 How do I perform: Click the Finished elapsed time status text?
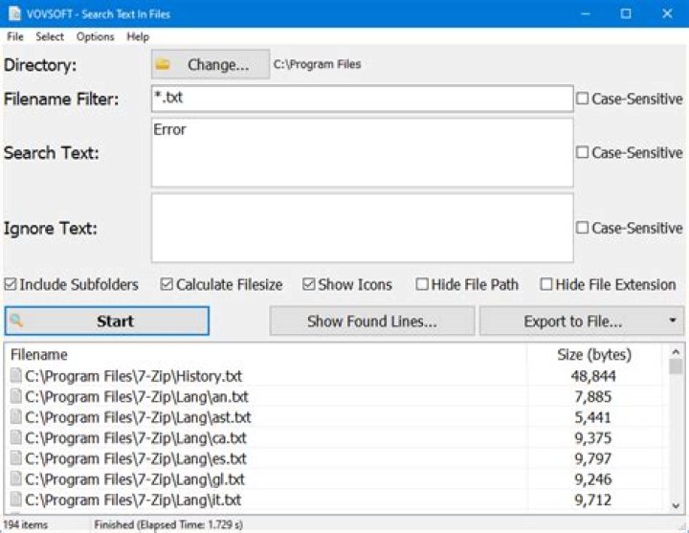tap(168, 524)
